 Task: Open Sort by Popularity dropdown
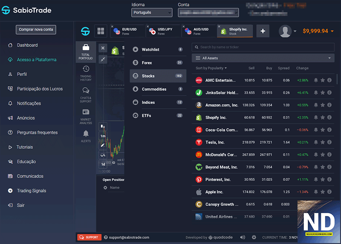click(211, 68)
